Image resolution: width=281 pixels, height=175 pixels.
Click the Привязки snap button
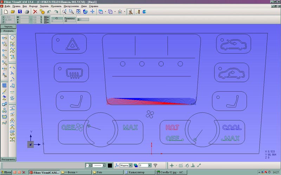click(70, 19)
